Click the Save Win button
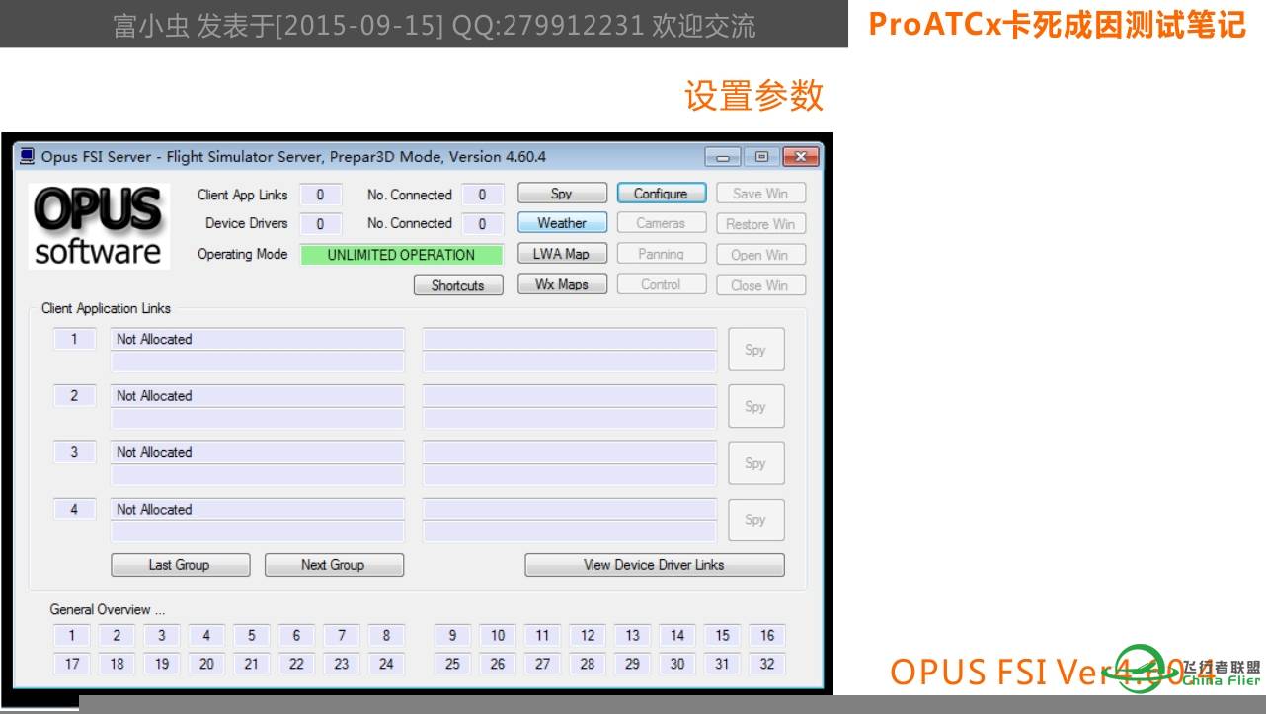 point(760,194)
